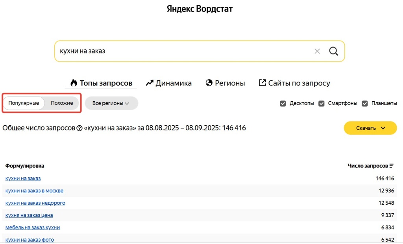Viewport: 403px width, 244px height.
Task: Click the magnifying glass search icon
Action: tap(333, 51)
